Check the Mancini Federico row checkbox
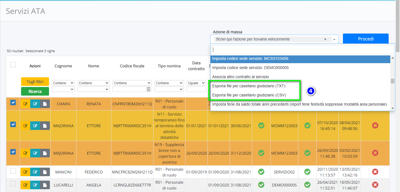 (13, 171)
